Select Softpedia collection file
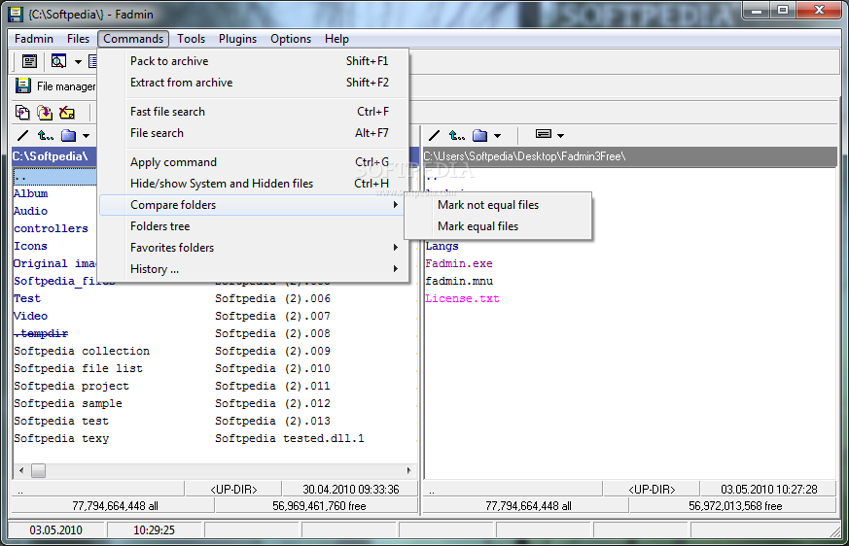This screenshot has width=849, height=546. (x=82, y=351)
